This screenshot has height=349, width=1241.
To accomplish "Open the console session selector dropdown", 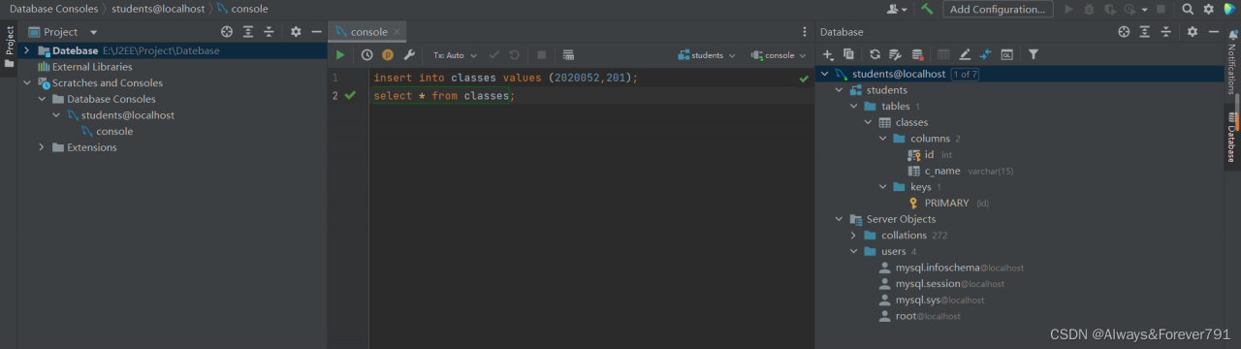I will click(779, 55).
